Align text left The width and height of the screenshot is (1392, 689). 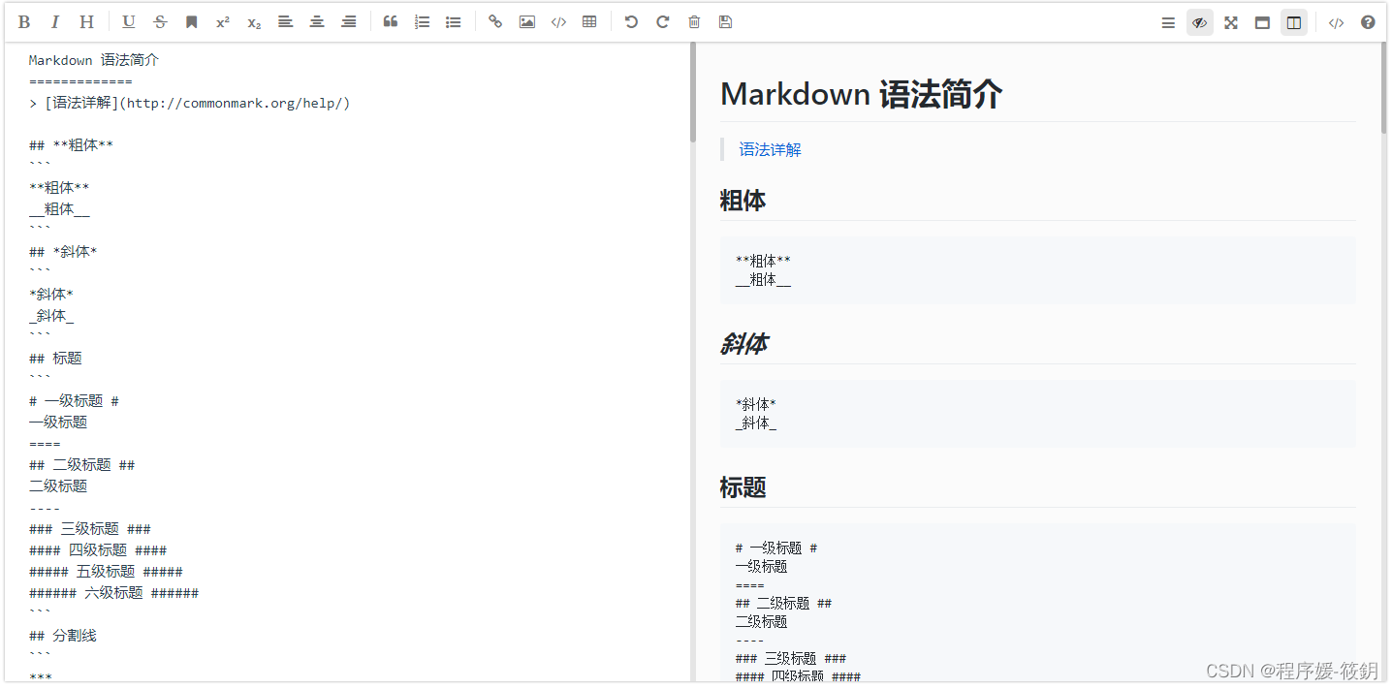pyautogui.click(x=285, y=22)
